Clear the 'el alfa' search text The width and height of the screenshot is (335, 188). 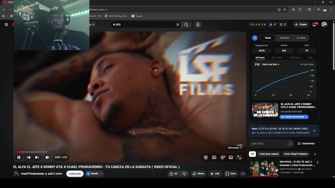(x=178, y=25)
